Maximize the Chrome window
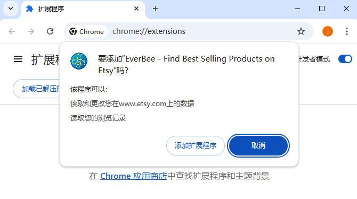 coord(321,8)
